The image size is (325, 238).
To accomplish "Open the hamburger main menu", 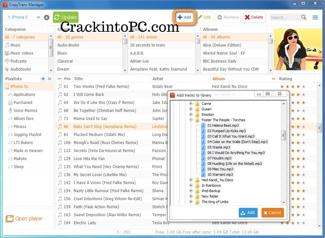I will 315,17.
